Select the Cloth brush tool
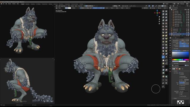 [x=163, y=48]
